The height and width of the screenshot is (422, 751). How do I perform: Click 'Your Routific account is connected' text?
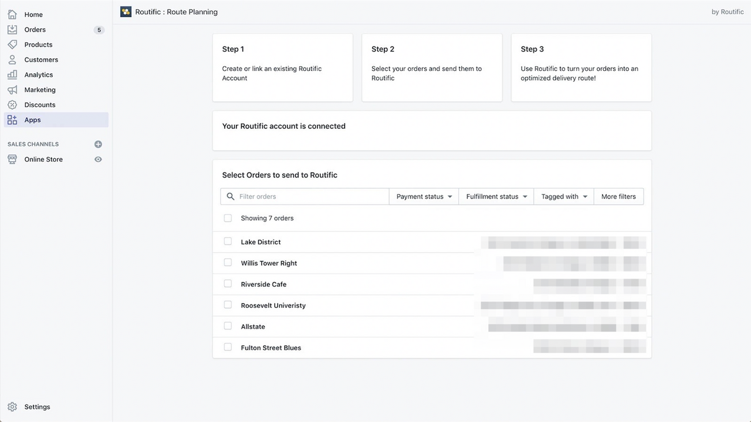point(283,126)
